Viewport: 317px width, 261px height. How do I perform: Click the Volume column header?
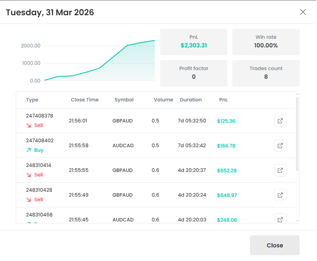(x=163, y=100)
